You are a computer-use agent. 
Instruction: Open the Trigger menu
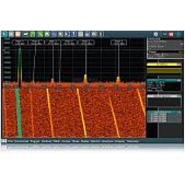35,141
